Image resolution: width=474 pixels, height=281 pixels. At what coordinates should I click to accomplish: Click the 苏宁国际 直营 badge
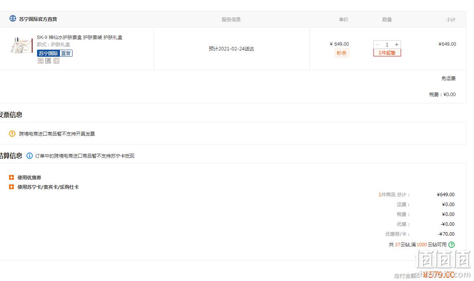click(x=55, y=53)
